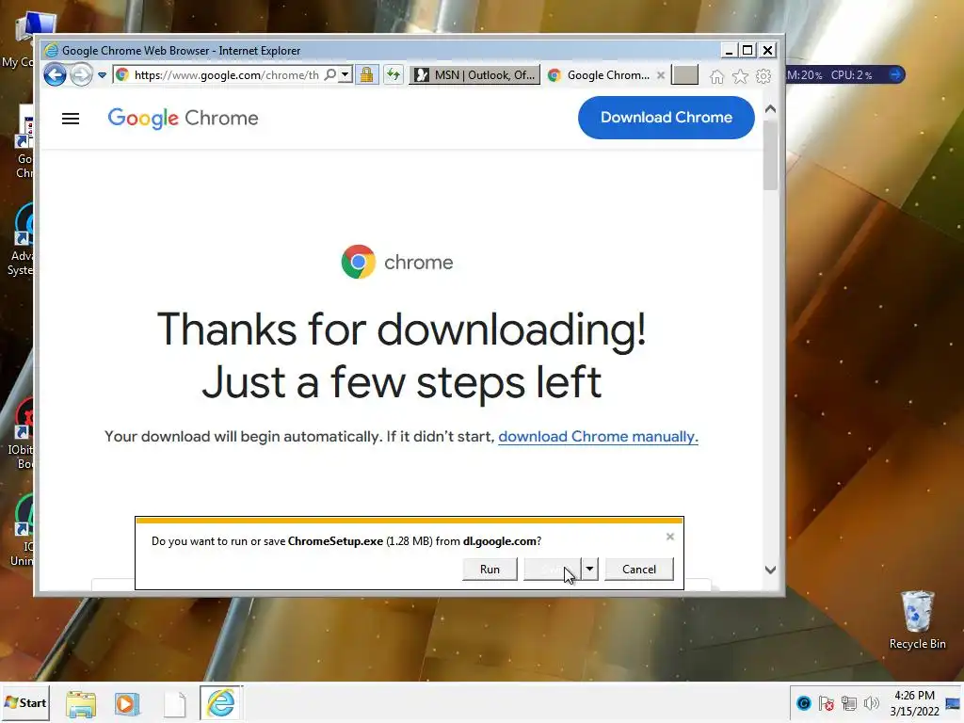Go to the IE home page icon

(x=716, y=76)
